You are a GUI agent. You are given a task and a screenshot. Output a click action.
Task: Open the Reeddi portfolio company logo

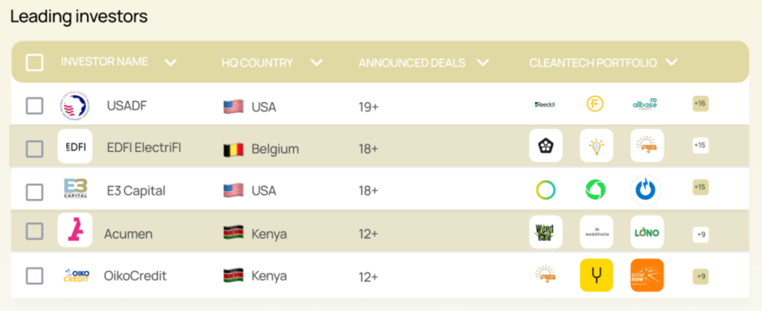(x=546, y=104)
